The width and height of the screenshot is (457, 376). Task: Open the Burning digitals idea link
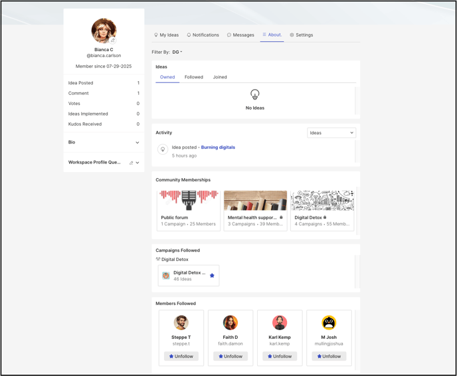pyautogui.click(x=218, y=147)
